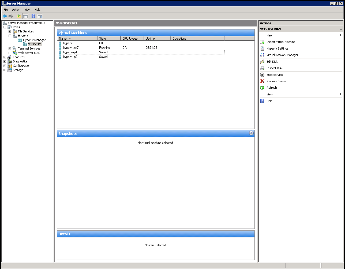Expand the Web Server (IIS) node
The height and width of the screenshot is (269, 345).
10,53
